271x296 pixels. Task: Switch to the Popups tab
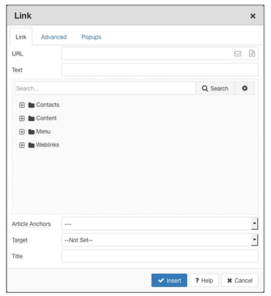91,37
